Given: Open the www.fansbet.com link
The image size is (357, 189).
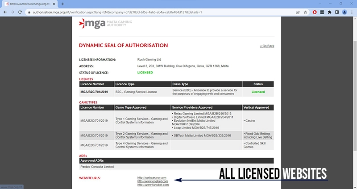Looking at the screenshot, I should pyautogui.click(x=153, y=185).
